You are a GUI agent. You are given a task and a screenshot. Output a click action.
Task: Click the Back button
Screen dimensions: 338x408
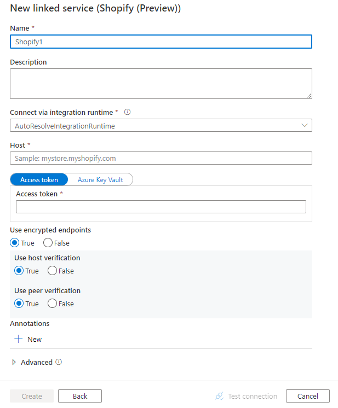pos(80,396)
